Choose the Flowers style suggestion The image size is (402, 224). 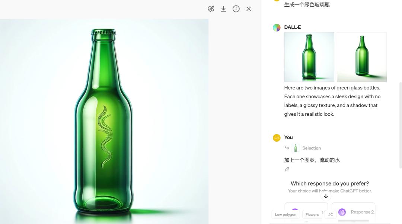(x=312, y=214)
